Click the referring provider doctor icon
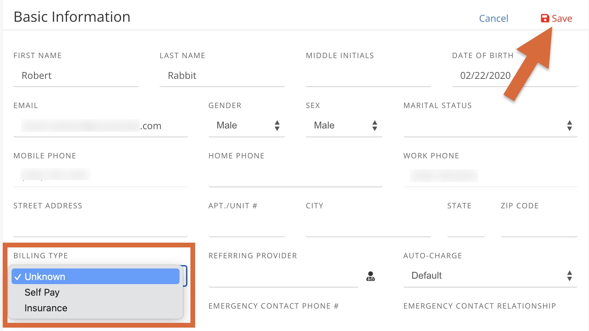 370,276
